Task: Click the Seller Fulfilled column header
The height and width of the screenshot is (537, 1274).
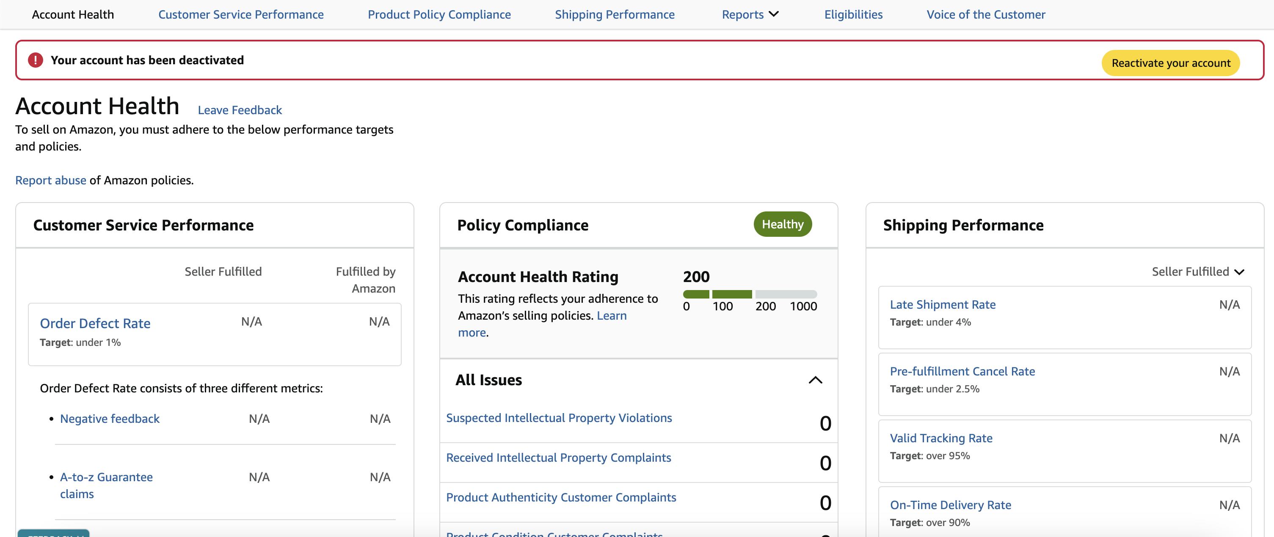Action: click(x=223, y=272)
